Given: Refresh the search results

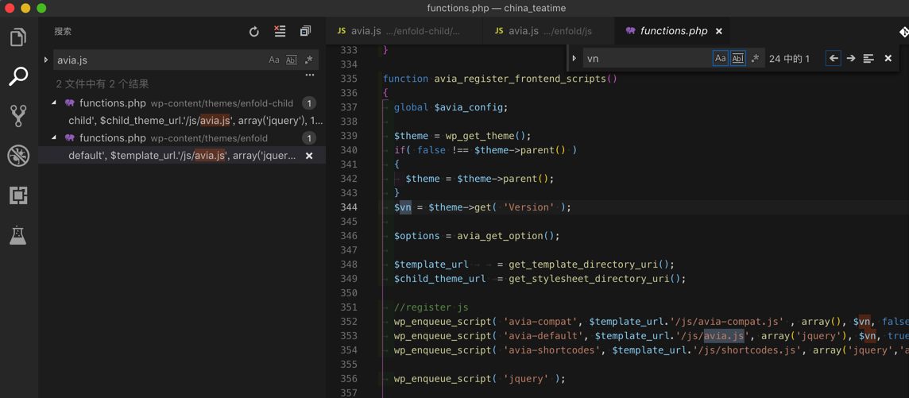Looking at the screenshot, I should click(x=254, y=32).
